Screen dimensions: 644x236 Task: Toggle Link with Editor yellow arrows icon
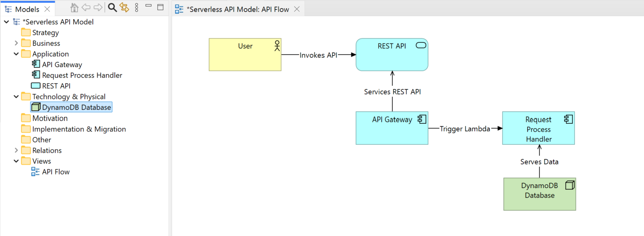(124, 7)
